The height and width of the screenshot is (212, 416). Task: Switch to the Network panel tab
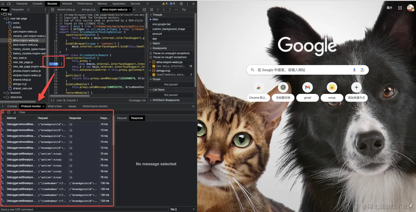(x=67, y=4)
